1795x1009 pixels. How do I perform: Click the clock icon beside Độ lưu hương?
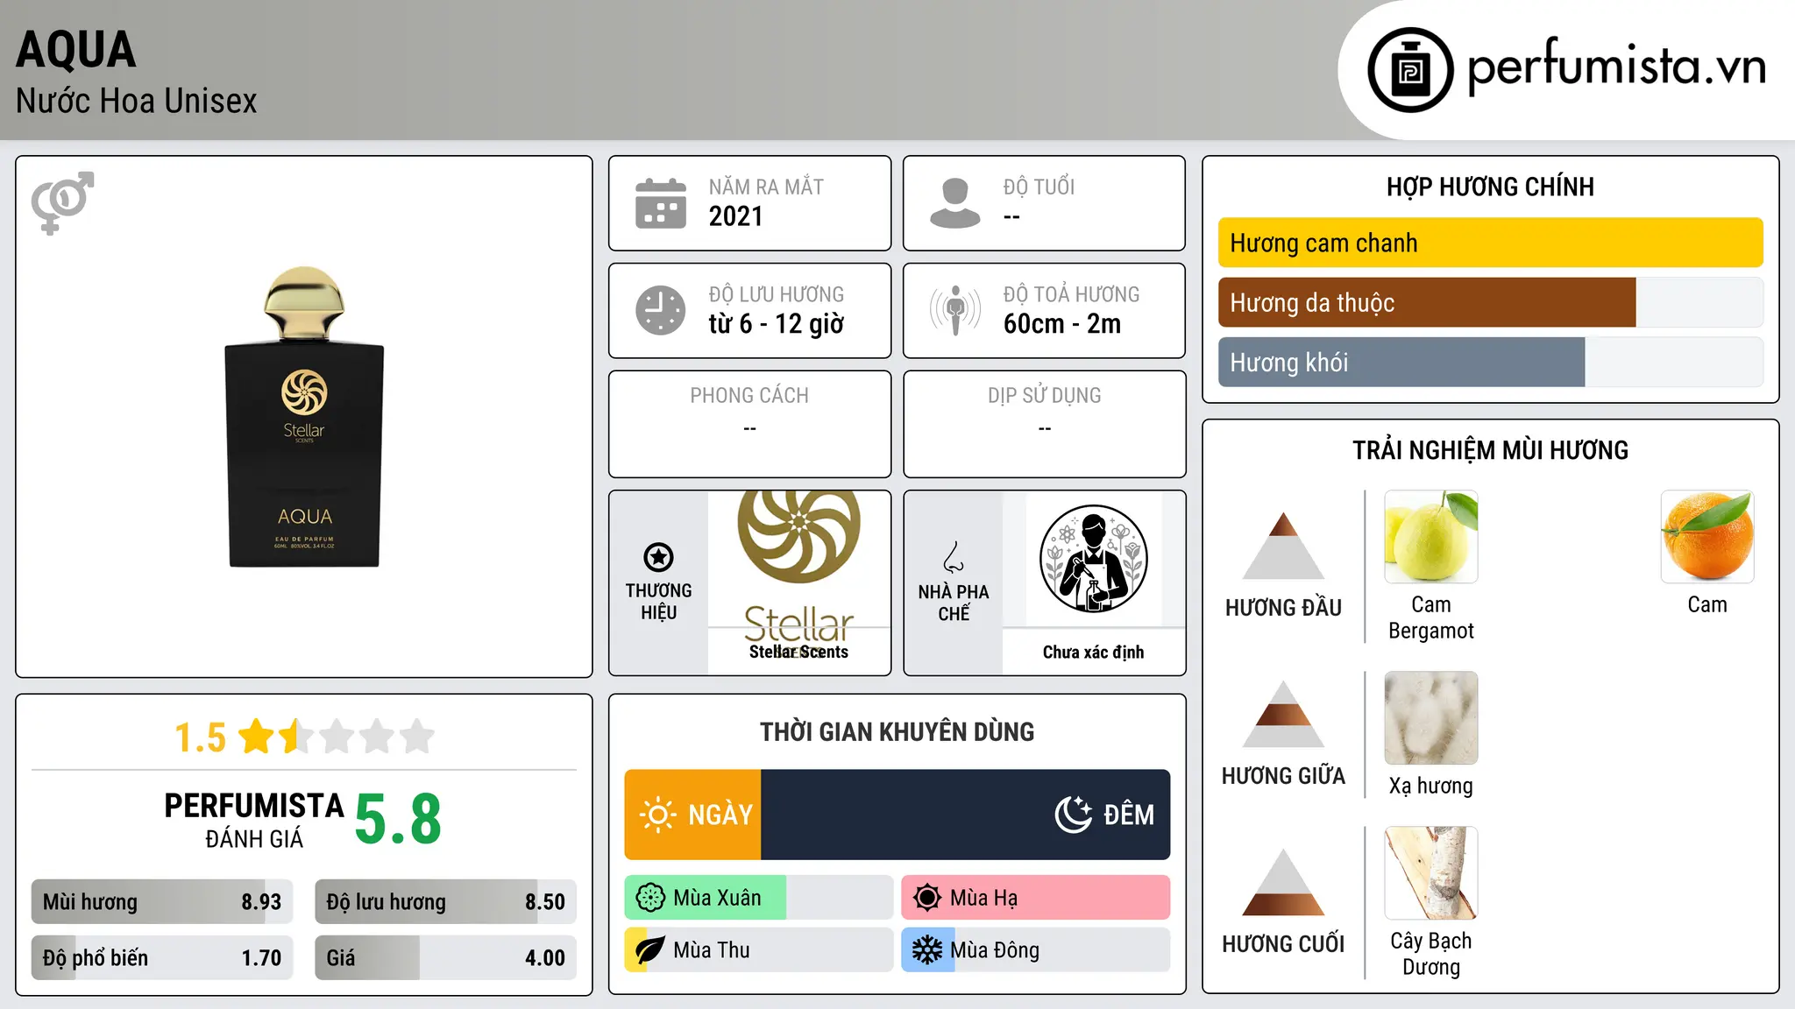point(660,310)
